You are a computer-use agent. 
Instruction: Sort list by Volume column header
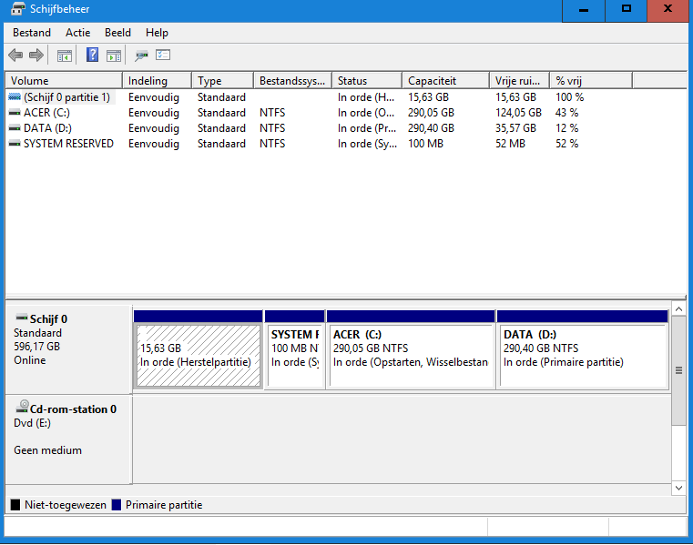pos(30,81)
